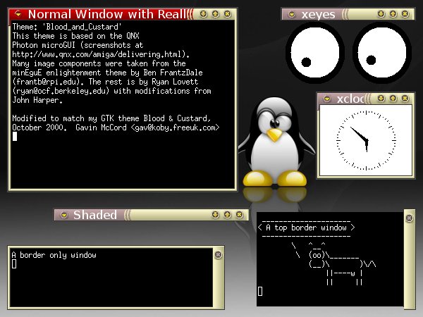Open the window menu of Normal Window
Viewport: 423px width, 317px height.
click(18, 14)
